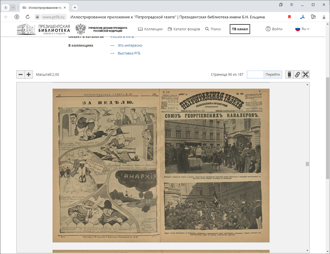Show site security lock info
This screenshot has height=254, width=330.
pos(38,17)
